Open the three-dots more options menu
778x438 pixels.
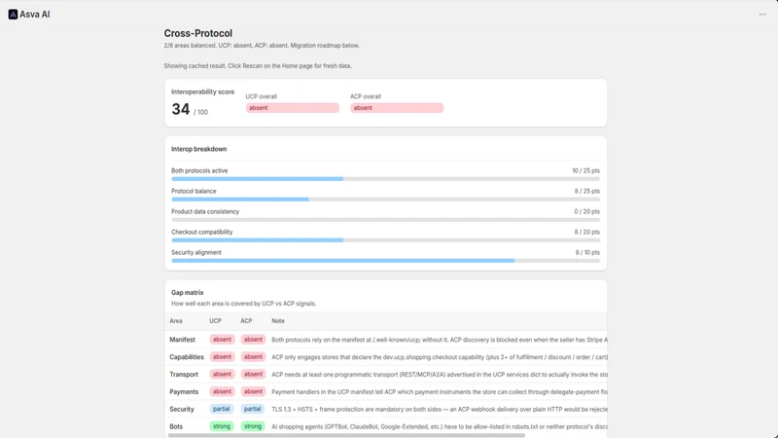pyautogui.click(x=762, y=15)
